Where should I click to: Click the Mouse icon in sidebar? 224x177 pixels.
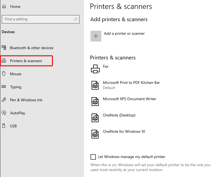coord(4,74)
